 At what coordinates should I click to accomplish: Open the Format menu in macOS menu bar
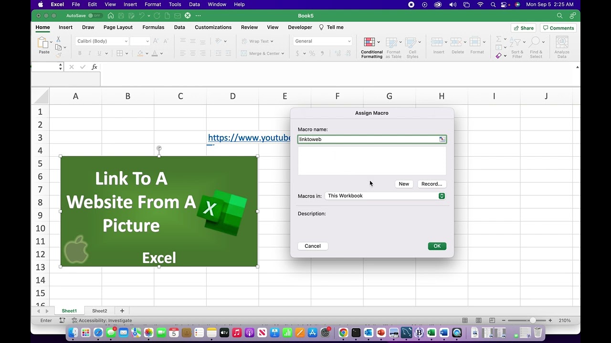(153, 4)
